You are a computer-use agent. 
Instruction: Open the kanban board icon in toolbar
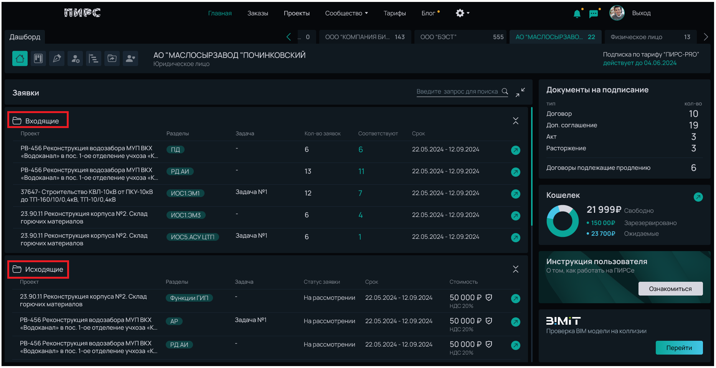pyautogui.click(x=38, y=59)
